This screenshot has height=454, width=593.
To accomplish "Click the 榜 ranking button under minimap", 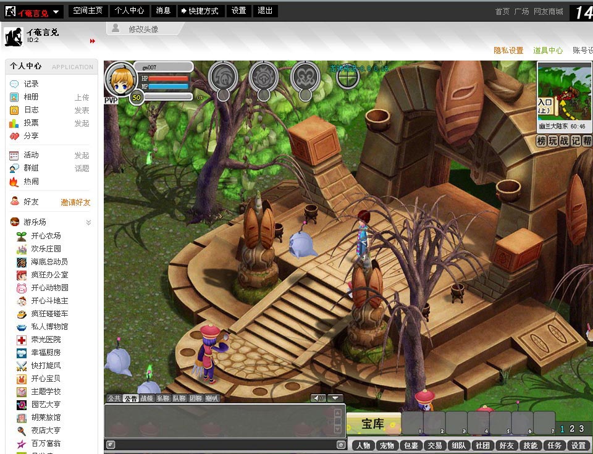I will (x=542, y=141).
